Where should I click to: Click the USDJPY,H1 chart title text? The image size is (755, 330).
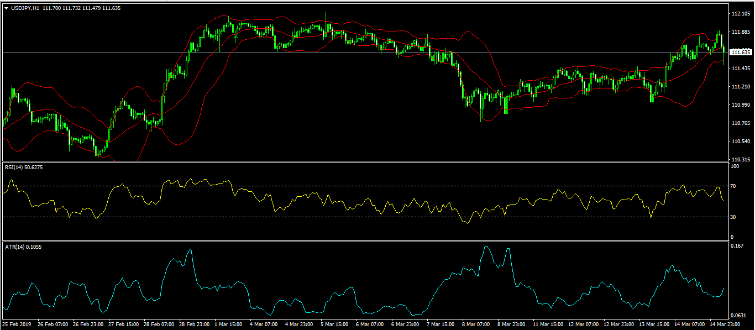[25, 8]
